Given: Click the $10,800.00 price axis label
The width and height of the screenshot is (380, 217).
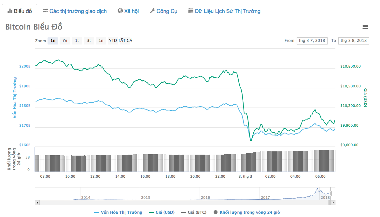Looking at the screenshot, I should (350, 66).
